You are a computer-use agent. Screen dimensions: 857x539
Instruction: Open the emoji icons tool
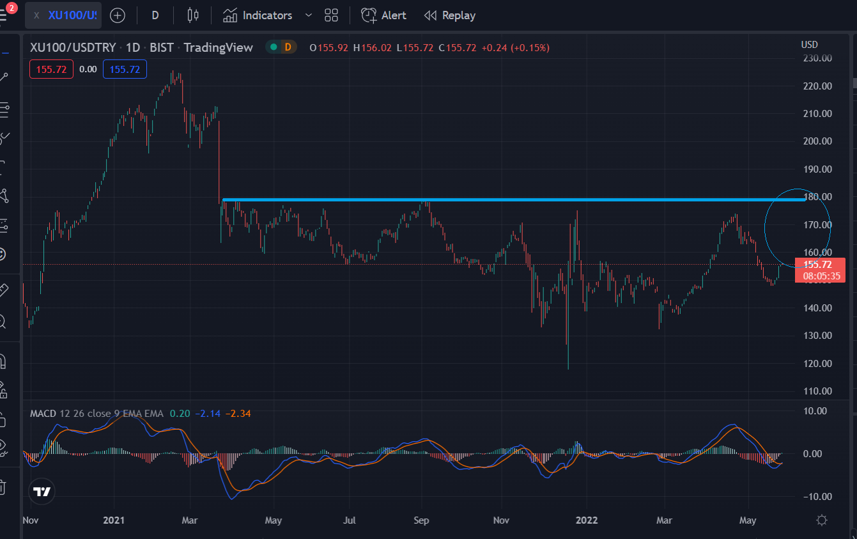pos(3,254)
